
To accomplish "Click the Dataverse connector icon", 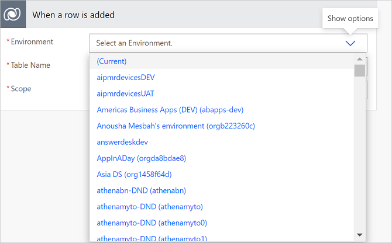I will pyautogui.click(x=13, y=15).
